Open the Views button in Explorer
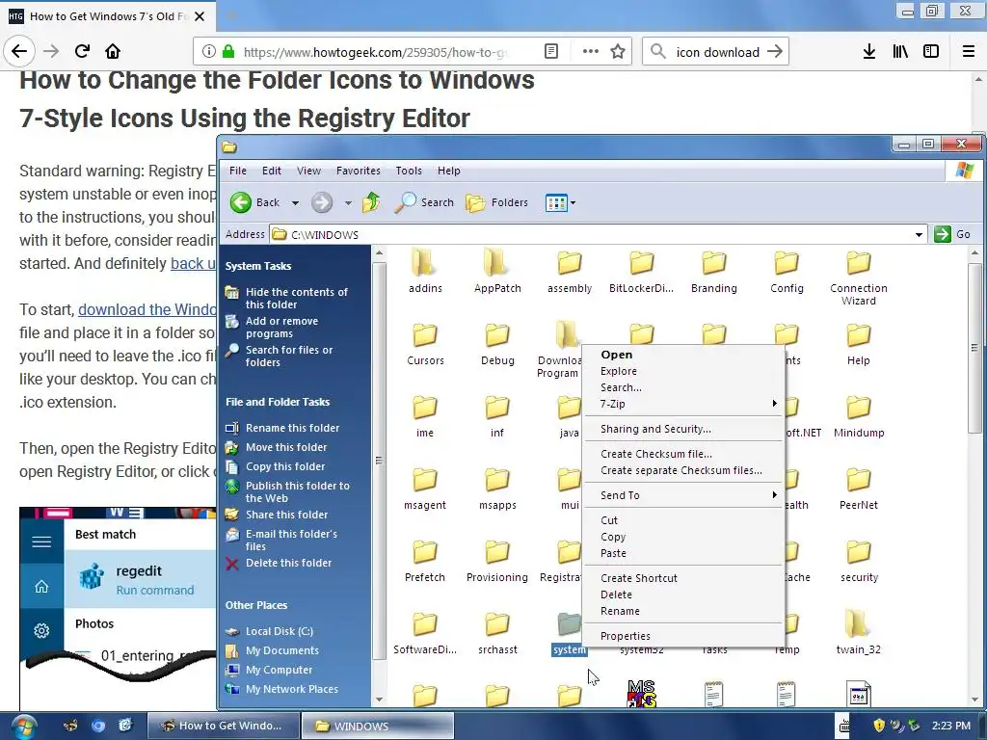Viewport: 987px width, 740px height. 556,203
